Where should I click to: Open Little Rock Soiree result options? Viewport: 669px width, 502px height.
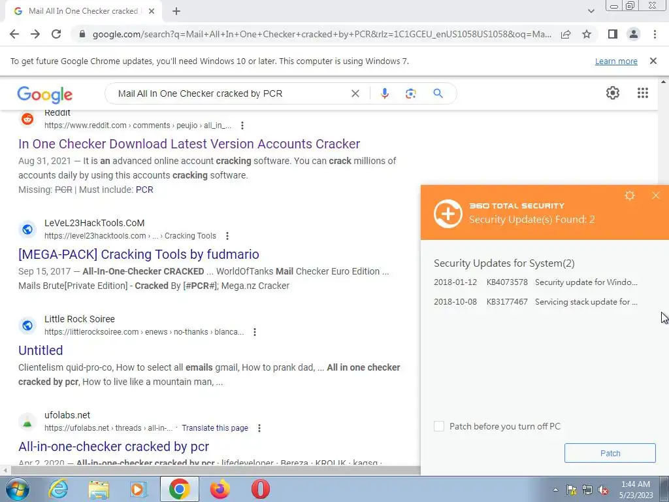click(x=255, y=332)
